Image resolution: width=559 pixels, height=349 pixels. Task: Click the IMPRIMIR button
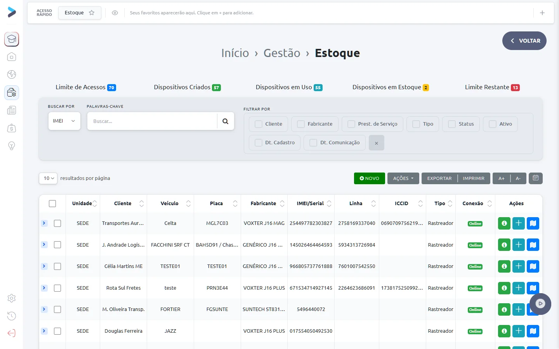pos(474,178)
